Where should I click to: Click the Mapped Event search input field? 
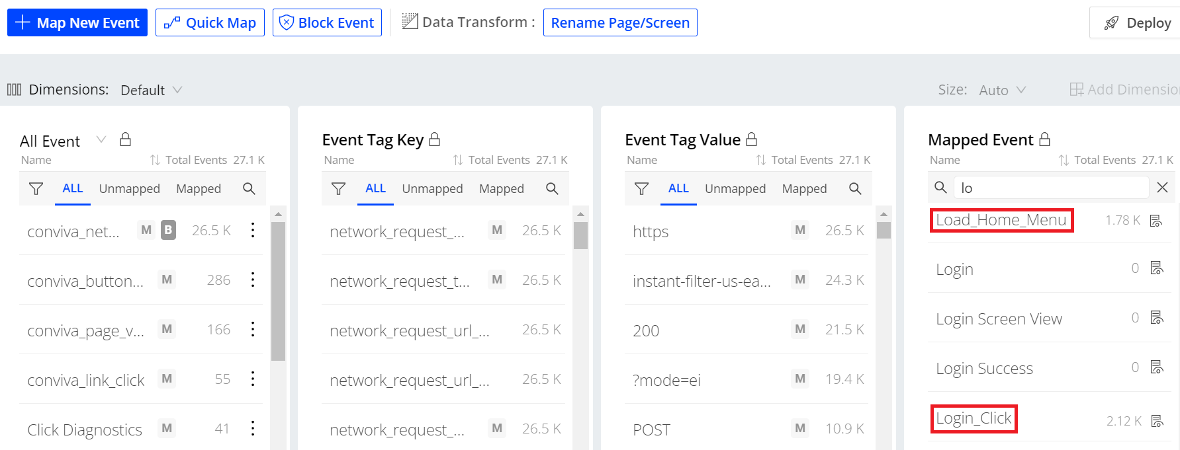pyautogui.click(x=1050, y=188)
